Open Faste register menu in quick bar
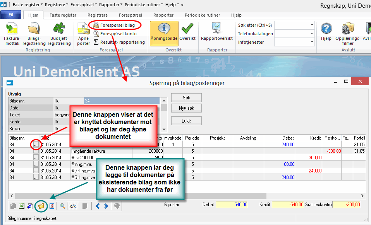This screenshot has height=225, width=371. pyautogui.click(x=27, y=5)
